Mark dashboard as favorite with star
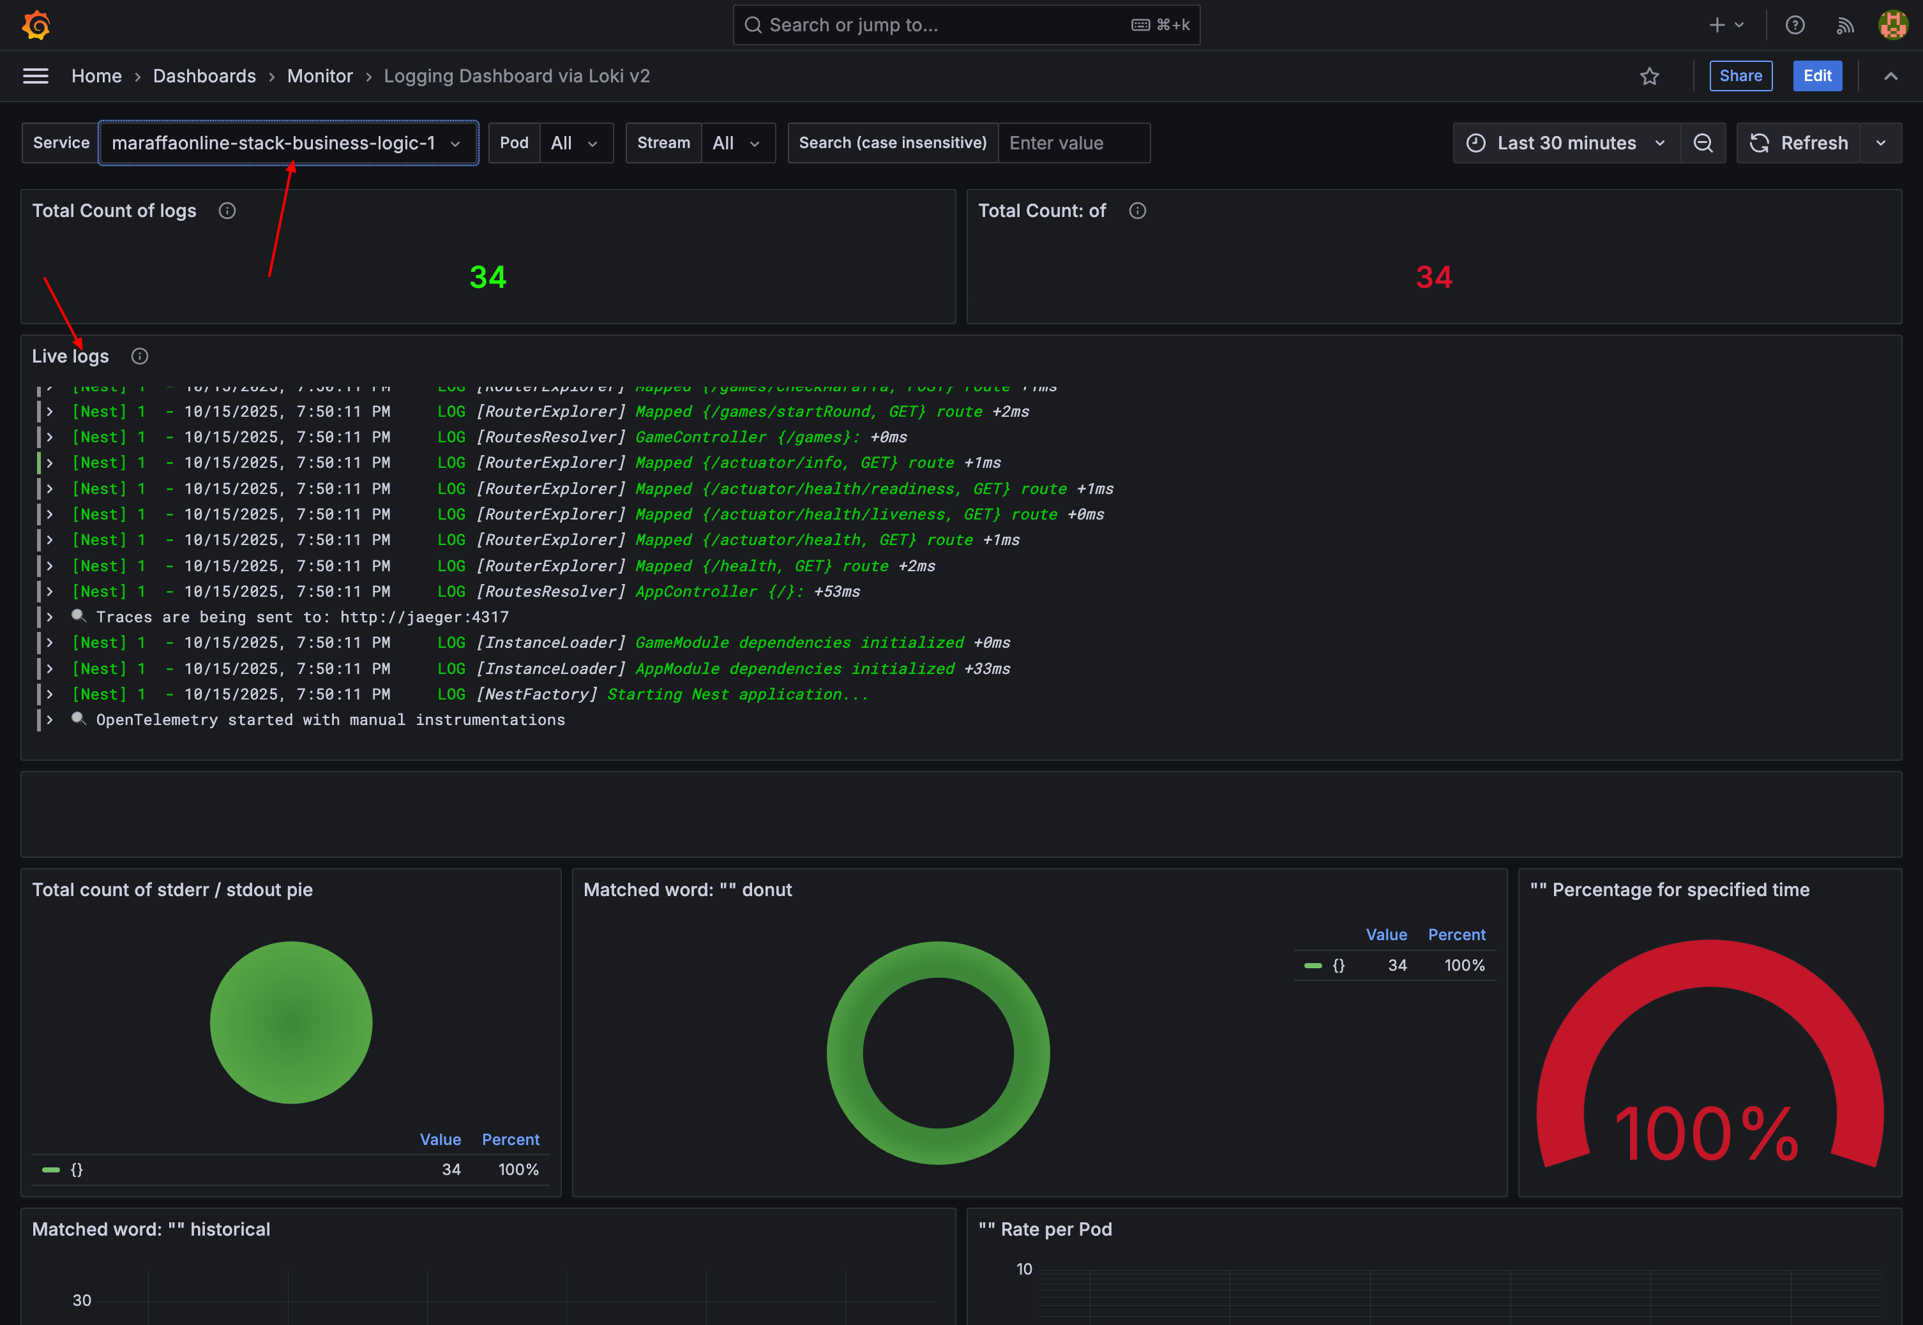1923x1325 pixels. click(1649, 77)
